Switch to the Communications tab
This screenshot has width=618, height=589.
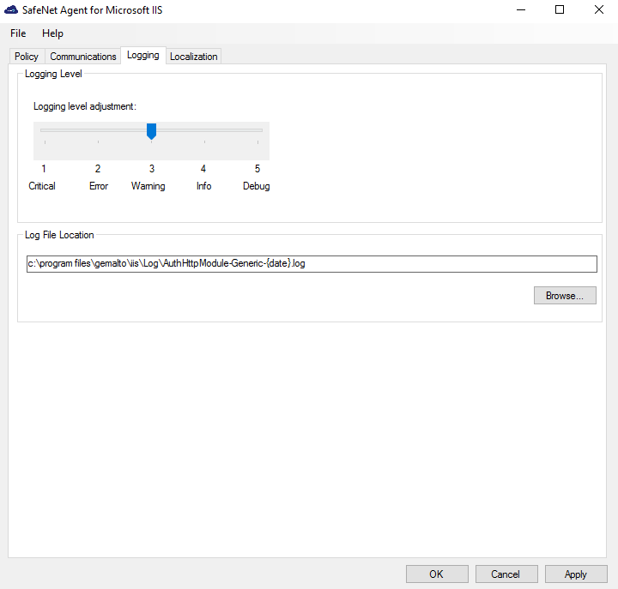tap(83, 57)
